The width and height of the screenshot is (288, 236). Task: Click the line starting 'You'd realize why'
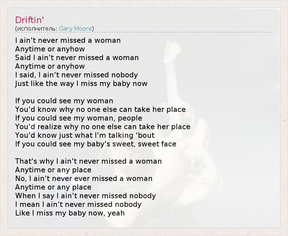103,127
